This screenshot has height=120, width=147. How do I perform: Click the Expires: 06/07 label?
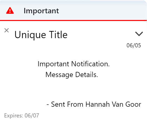coord(21,115)
